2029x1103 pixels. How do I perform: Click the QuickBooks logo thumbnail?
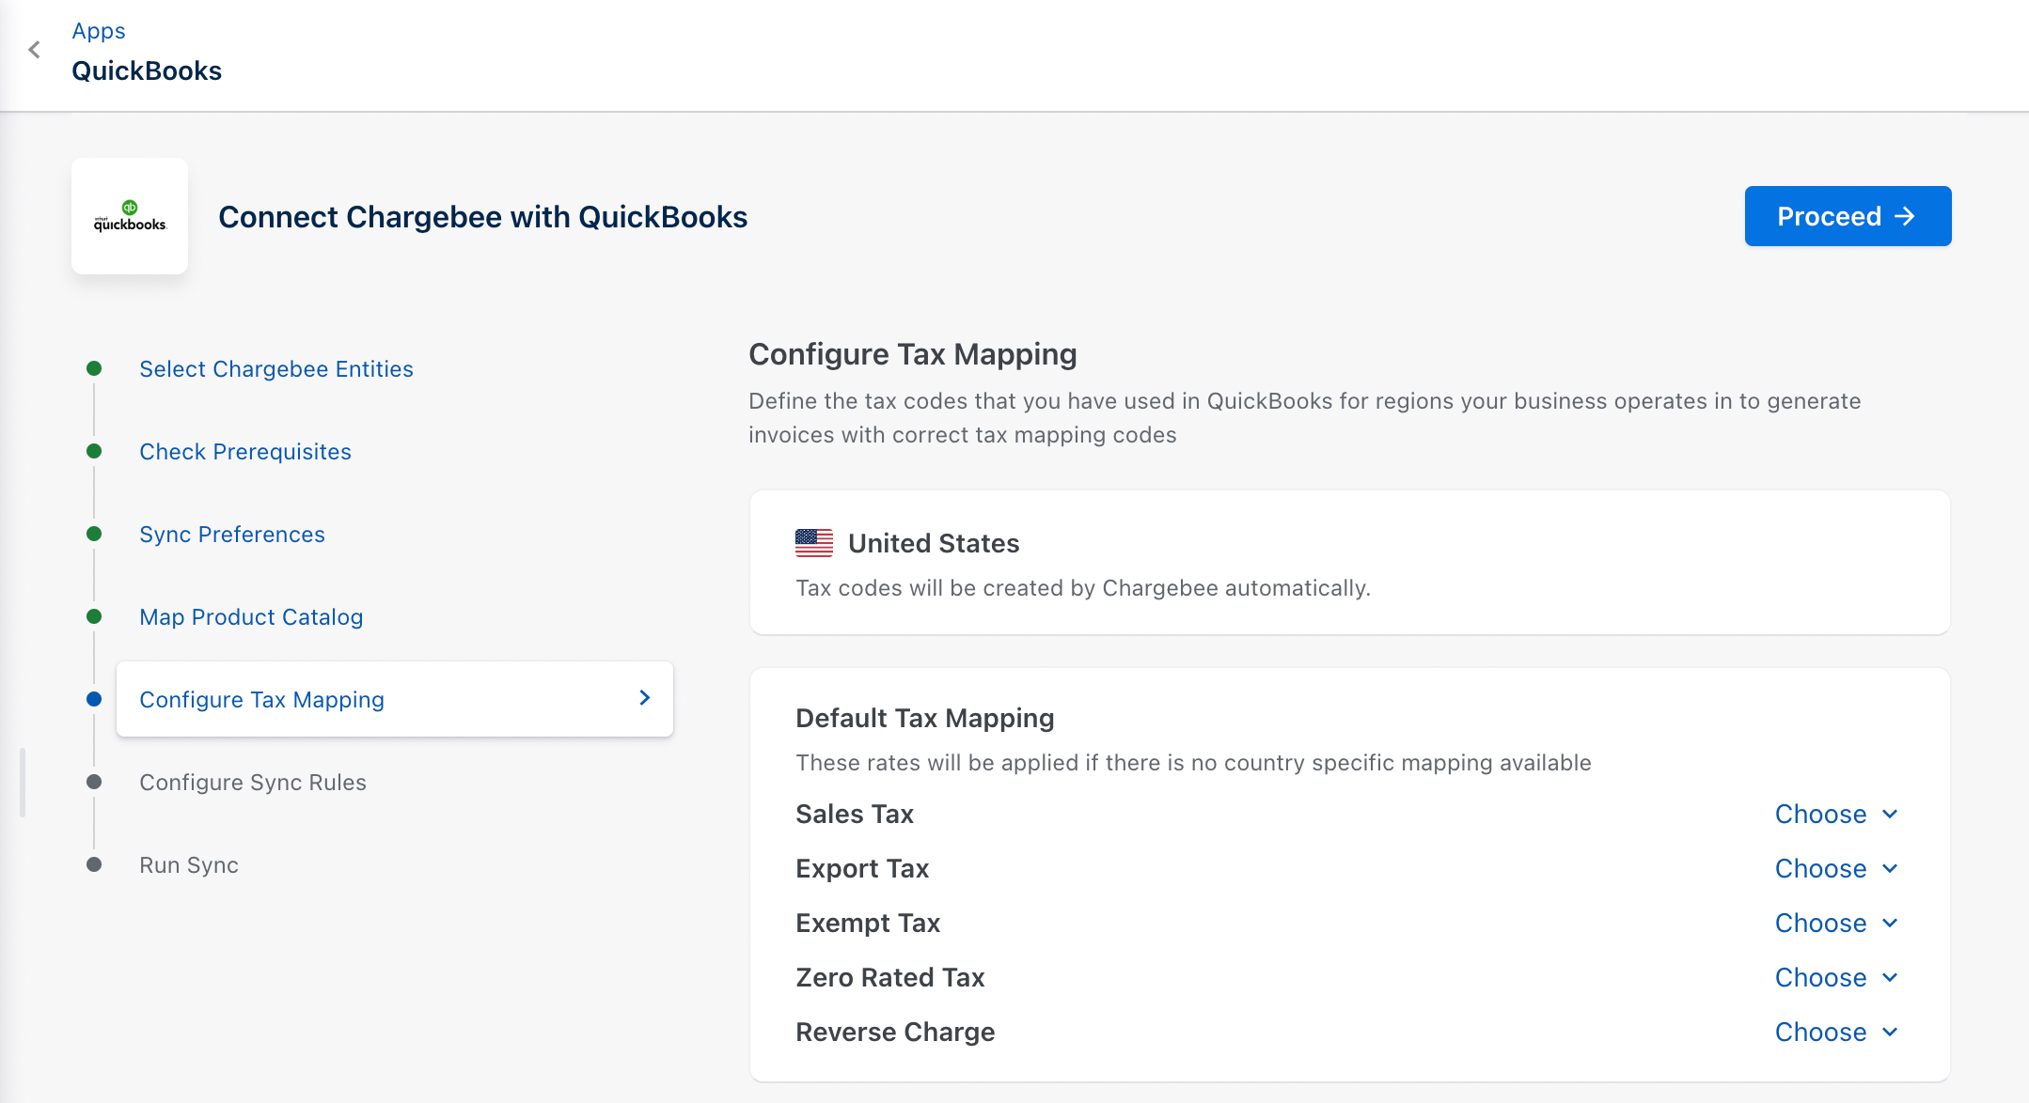[x=130, y=216]
